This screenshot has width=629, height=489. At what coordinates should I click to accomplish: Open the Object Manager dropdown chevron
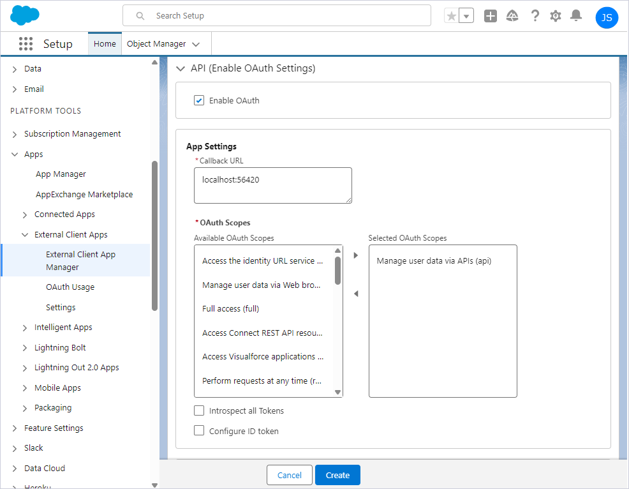[196, 44]
